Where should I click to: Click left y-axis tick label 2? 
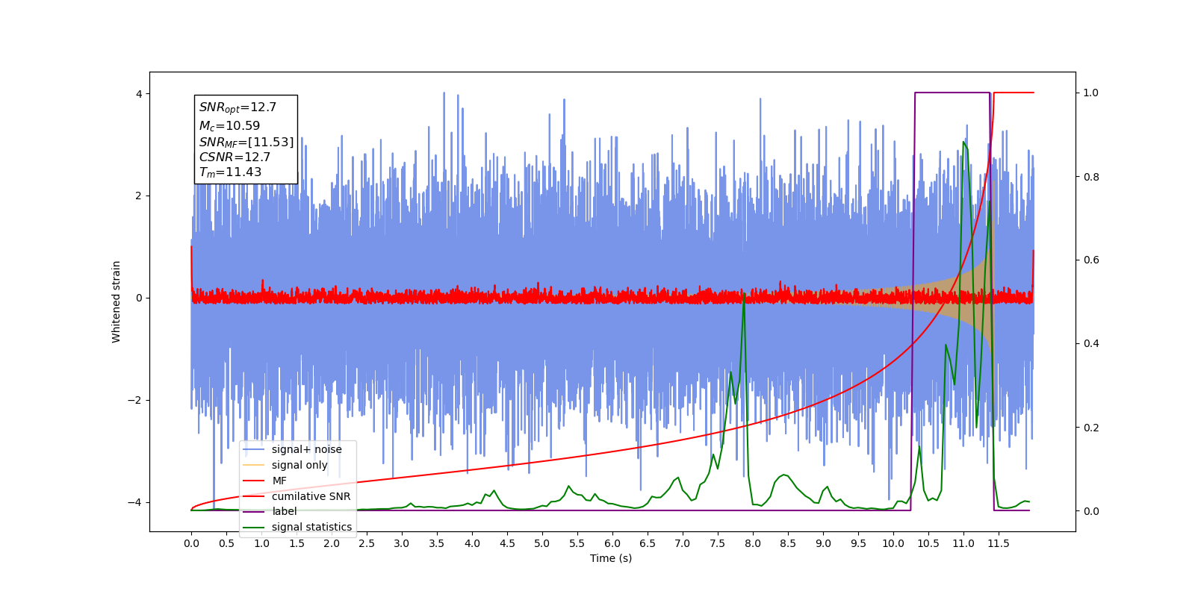pos(139,196)
